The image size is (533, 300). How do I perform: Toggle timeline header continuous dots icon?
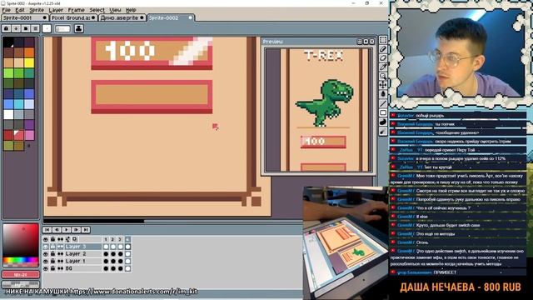click(60, 239)
